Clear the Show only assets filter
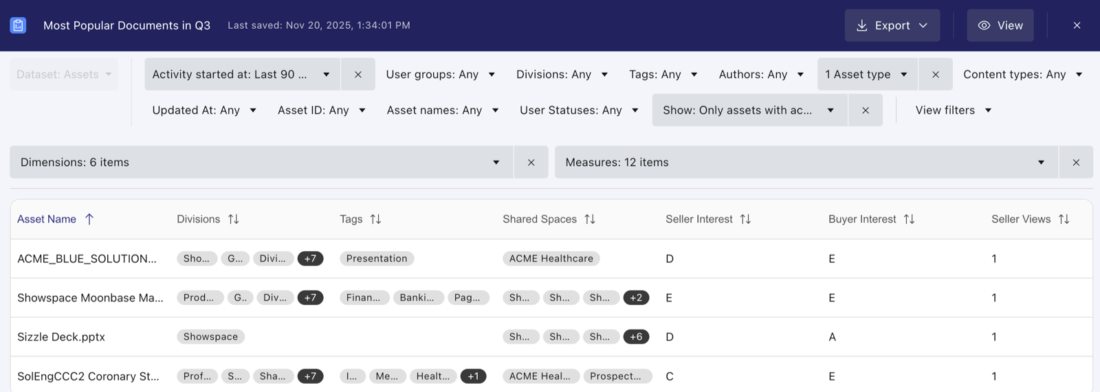This screenshot has height=392, width=1100. click(x=866, y=110)
